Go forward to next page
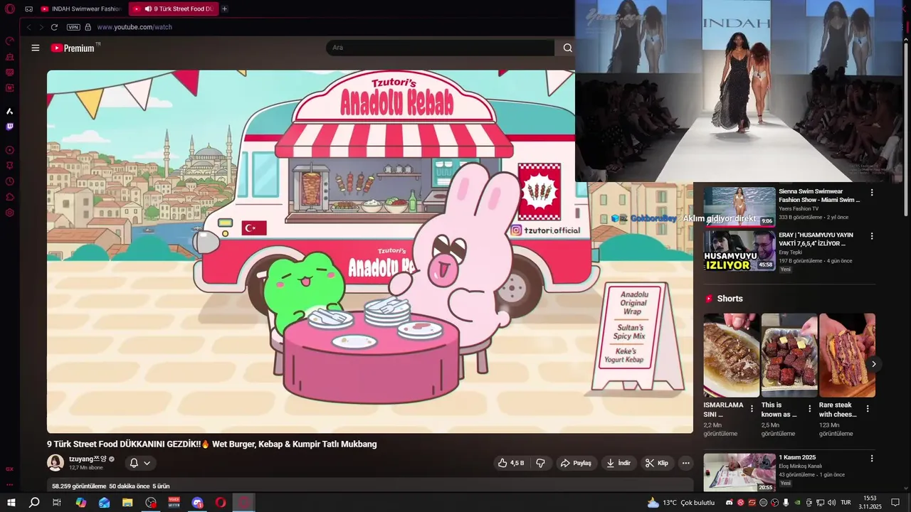Image resolution: width=911 pixels, height=512 pixels. coord(41,27)
